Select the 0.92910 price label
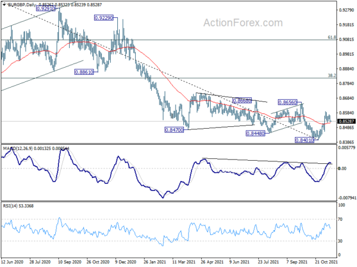The width and height of the screenshot is (357, 267). pyautogui.click(x=46, y=9)
